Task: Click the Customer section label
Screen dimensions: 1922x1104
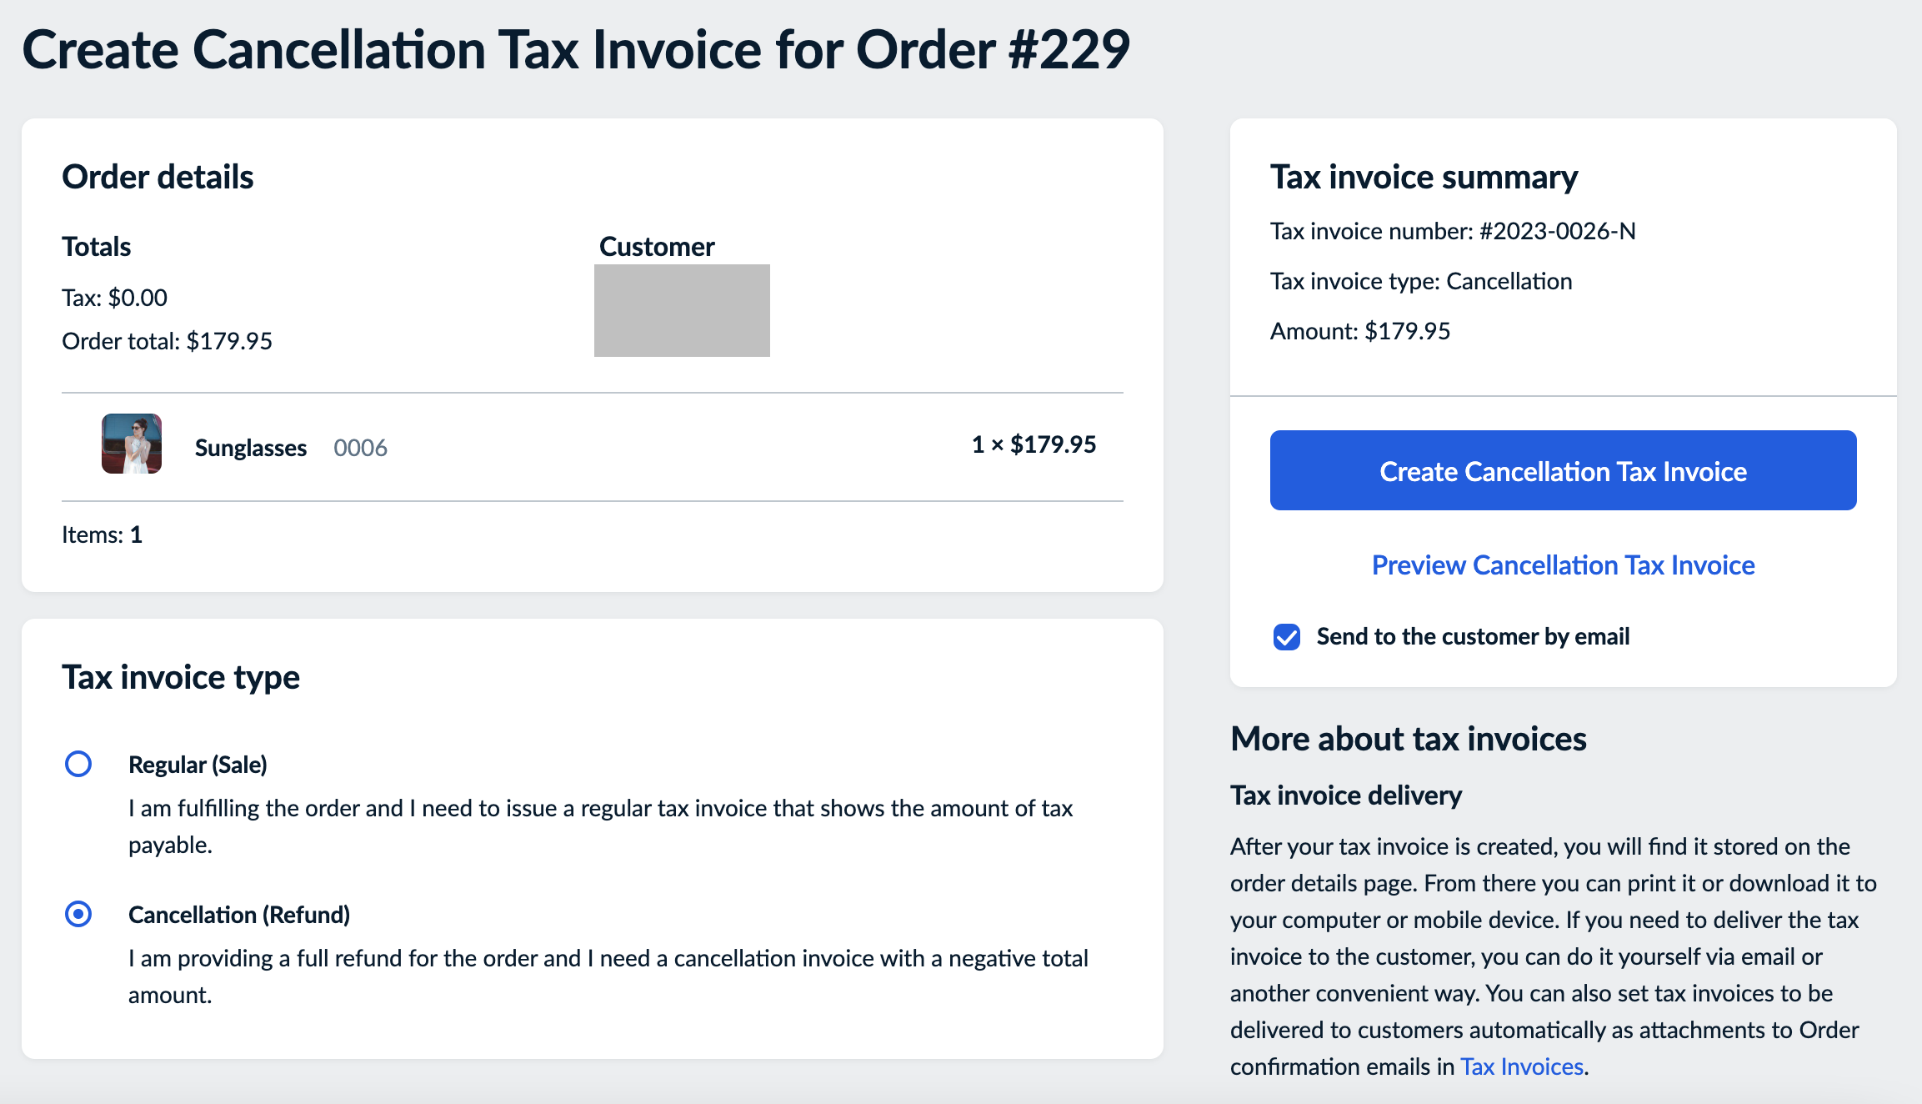Action: (655, 246)
